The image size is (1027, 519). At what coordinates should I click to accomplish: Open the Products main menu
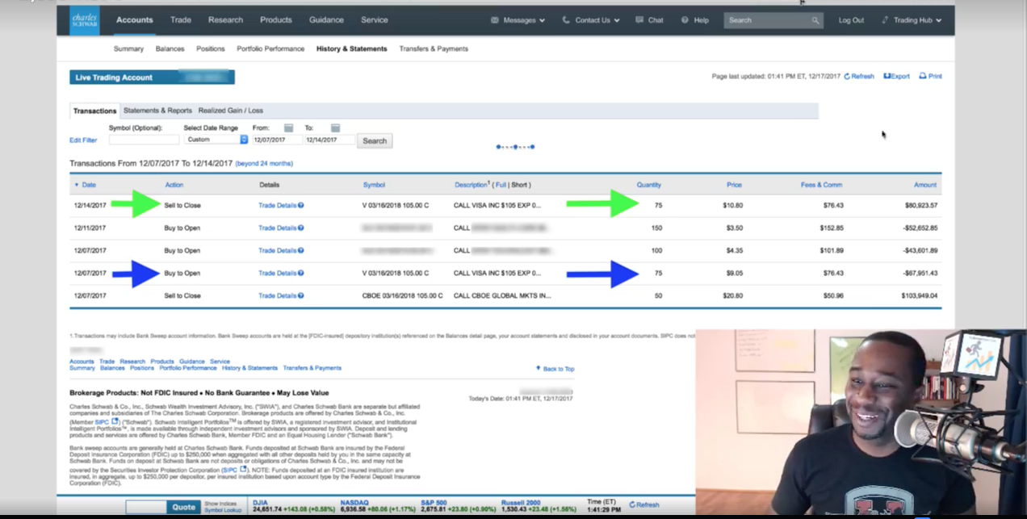point(276,19)
